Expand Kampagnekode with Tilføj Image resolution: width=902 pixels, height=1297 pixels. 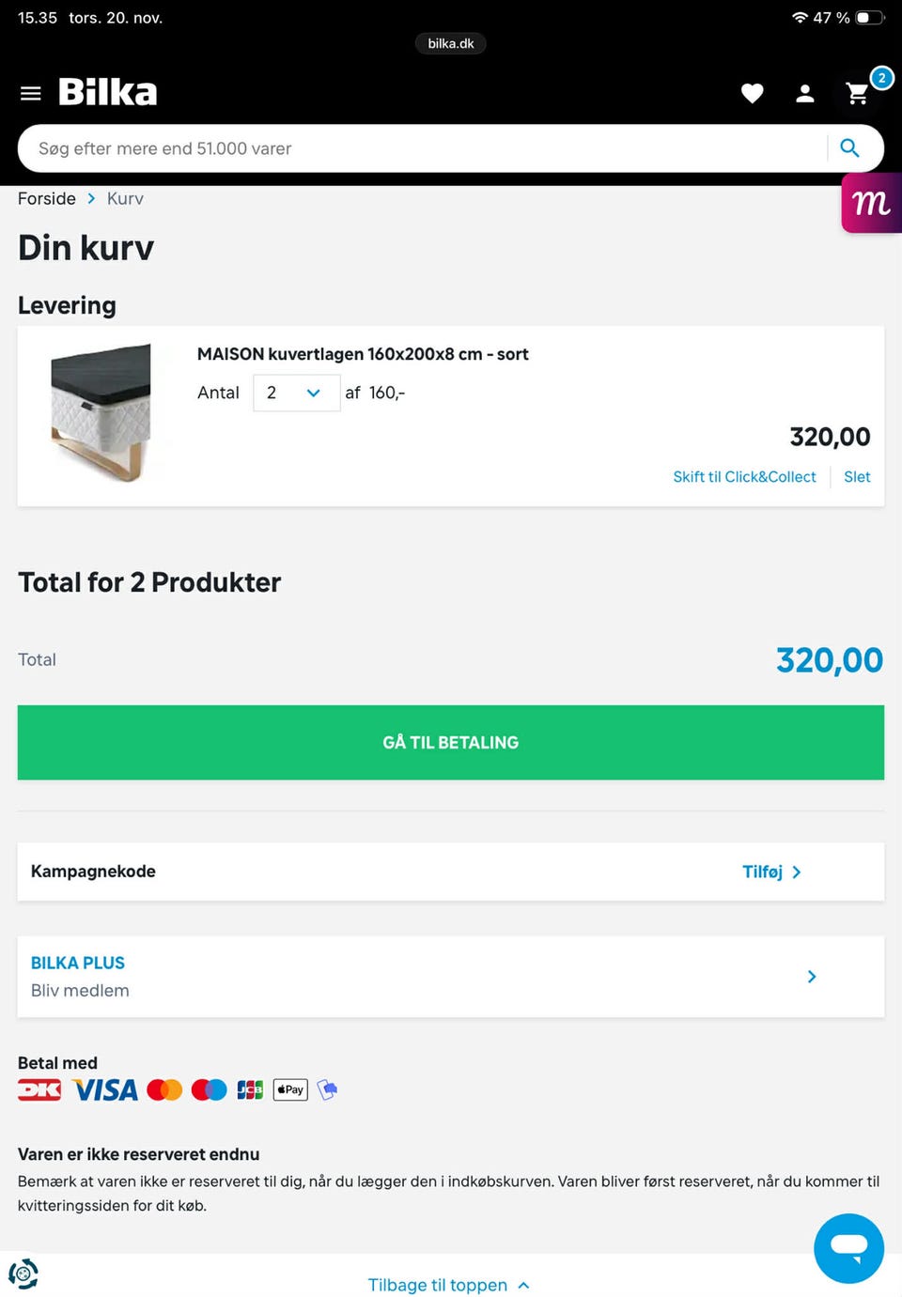(x=770, y=872)
